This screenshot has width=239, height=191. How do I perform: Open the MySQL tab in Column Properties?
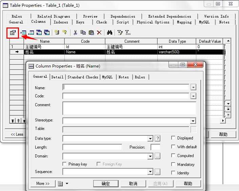(x=107, y=77)
